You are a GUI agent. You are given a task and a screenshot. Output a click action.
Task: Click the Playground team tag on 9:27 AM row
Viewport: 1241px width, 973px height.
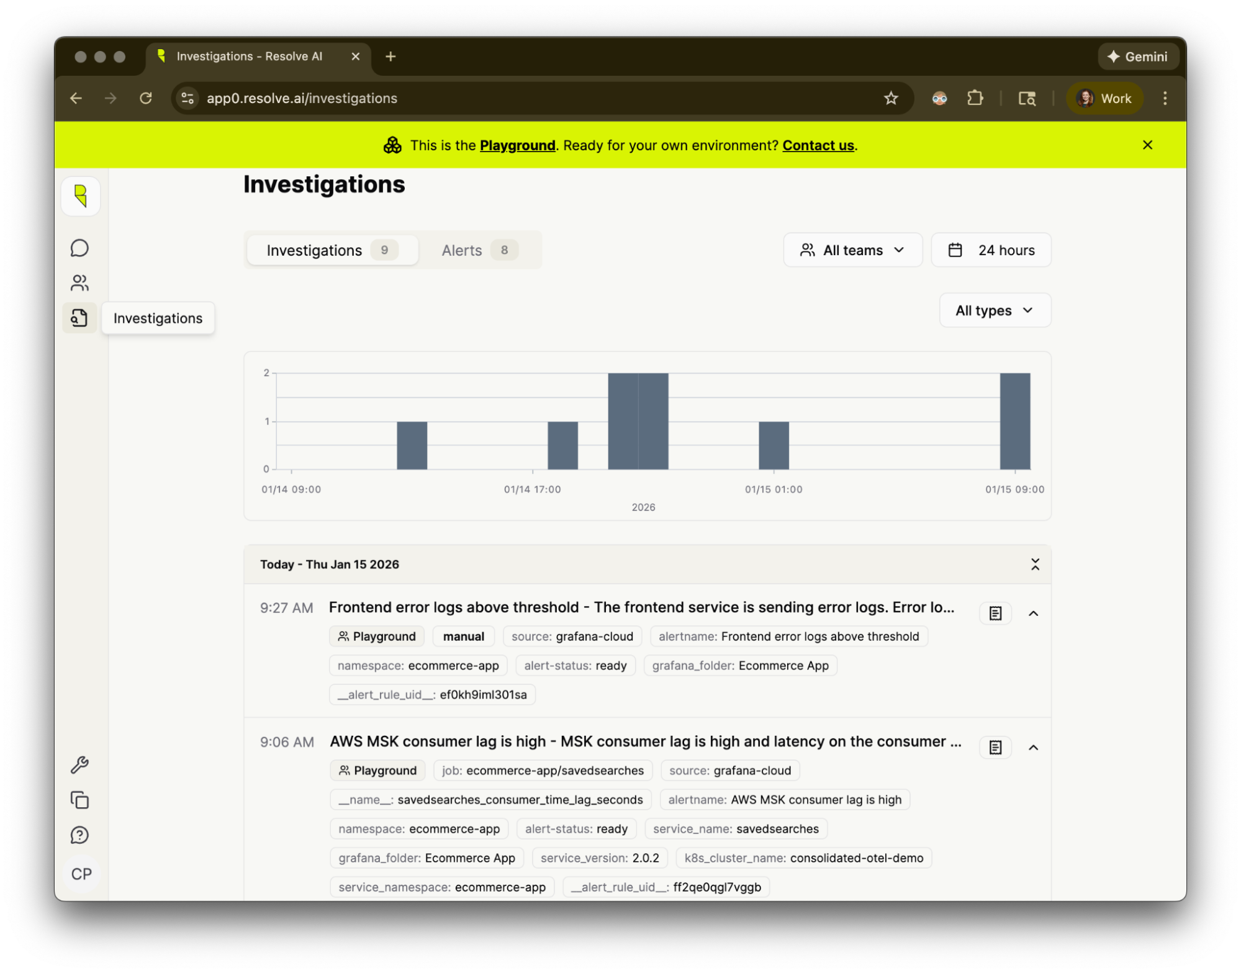[x=377, y=636]
